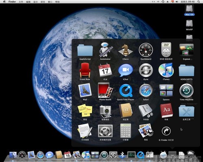Click the Finder icon in the Dock

(13, 155)
